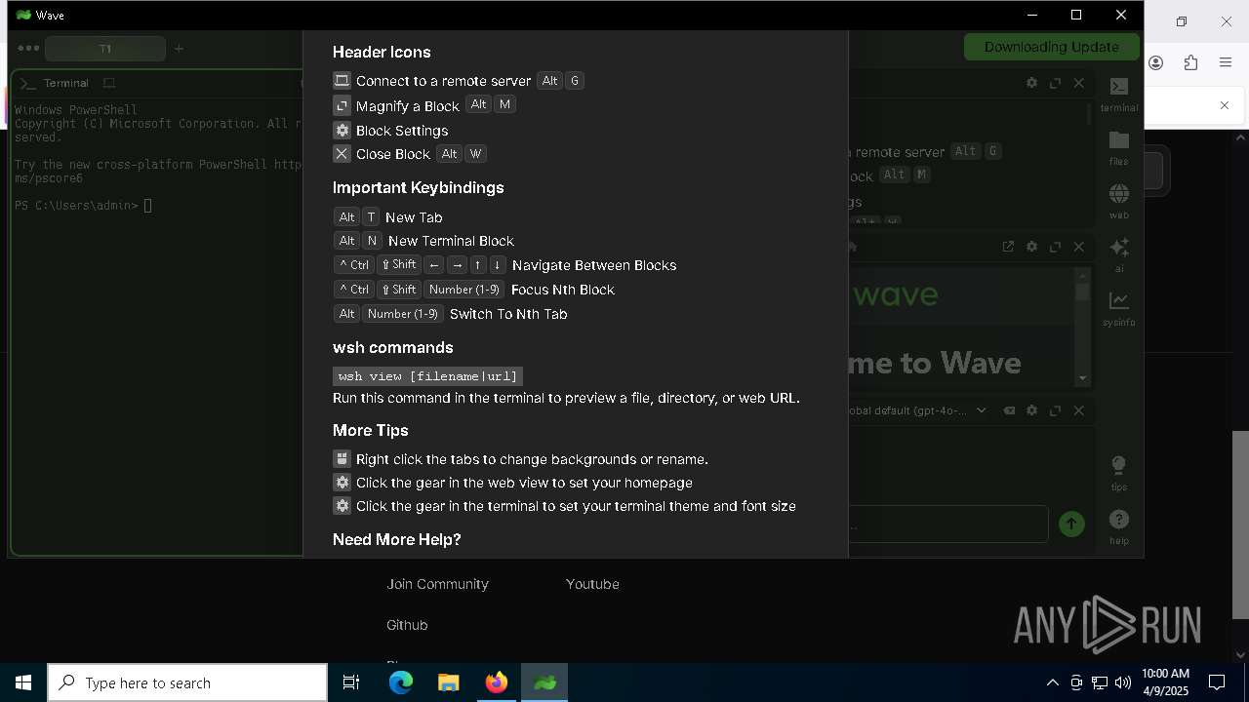Image resolution: width=1249 pixels, height=702 pixels.
Task: Click the web block scrollbar thumb
Action: pyautogui.click(x=1082, y=291)
